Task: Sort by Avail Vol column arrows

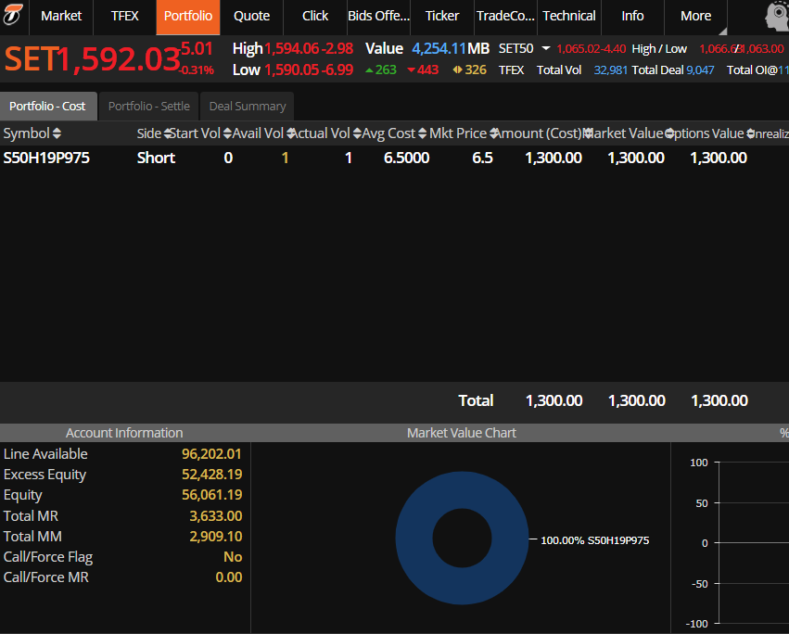Action: [x=290, y=133]
